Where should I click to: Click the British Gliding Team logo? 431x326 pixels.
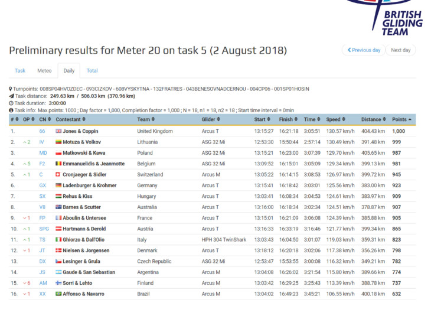(x=388, y=18)
